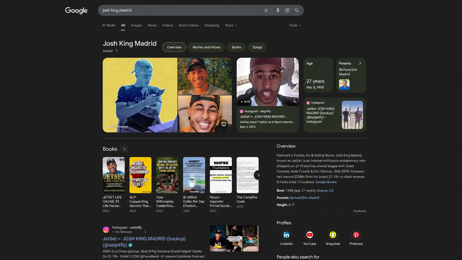The height and width of the screenshot is (260, 462).
Task: Select the Images tab
Action: coord(136,25)
